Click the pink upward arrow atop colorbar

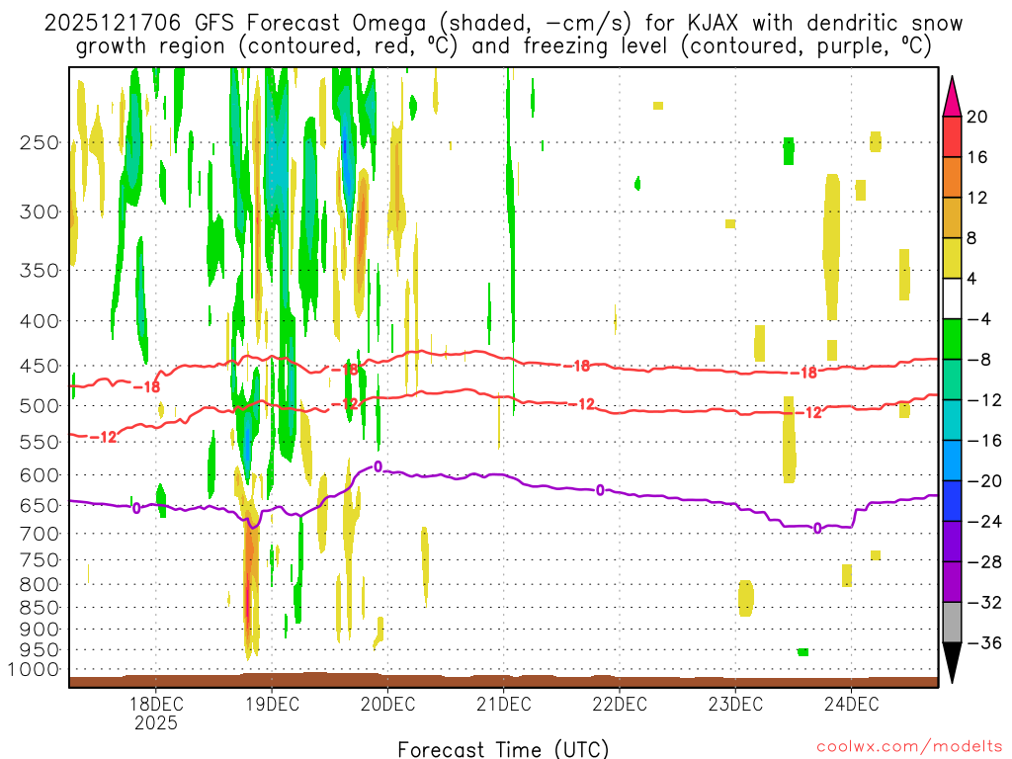[952, 97]
